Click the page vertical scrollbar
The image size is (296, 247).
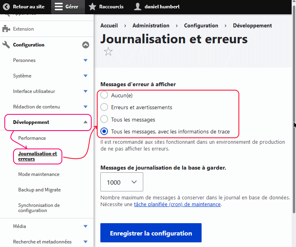point(294,110)
